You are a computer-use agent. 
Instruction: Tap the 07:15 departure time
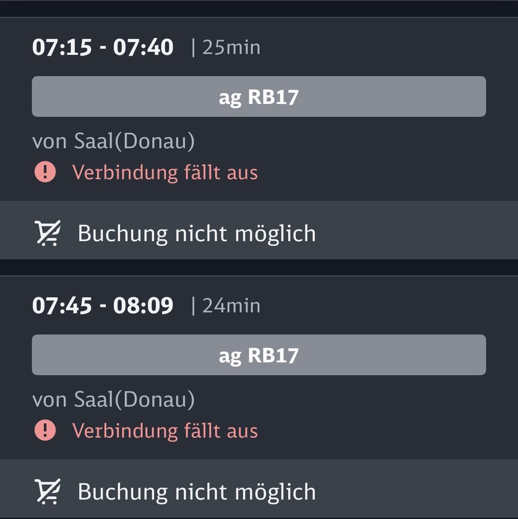coord(62,47)
